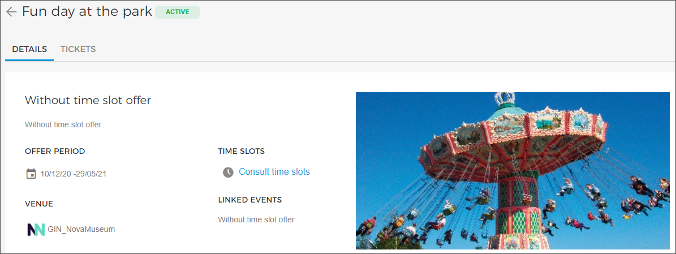The height and width of the screenshot is (254, 676).
Task: Open the Consult time slots link
Action: pos(274,171)
